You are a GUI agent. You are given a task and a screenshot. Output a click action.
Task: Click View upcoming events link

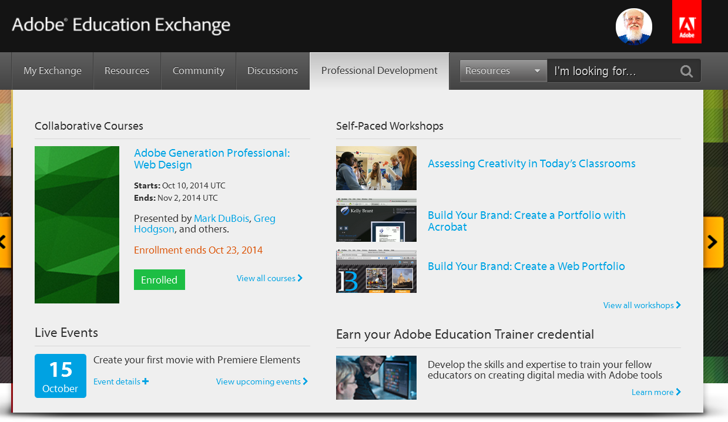point(262,382)
